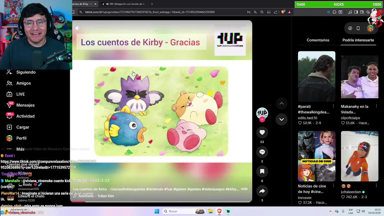Switch to the Comentarios tab
The width and height of the screenshot is (384, 216).
tap(318, 40)
